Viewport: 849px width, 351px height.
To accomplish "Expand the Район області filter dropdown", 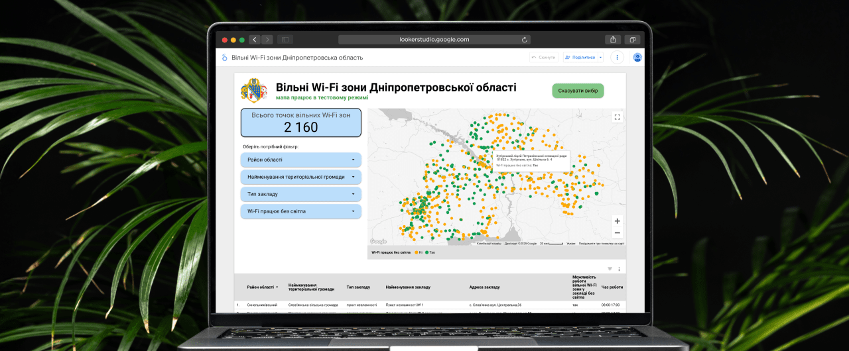I will pos(300,160).
